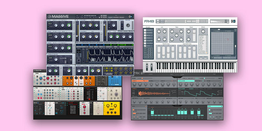Click the NI logo in Massive header
This screenshot has height=131, width=262.
[130, 17]
